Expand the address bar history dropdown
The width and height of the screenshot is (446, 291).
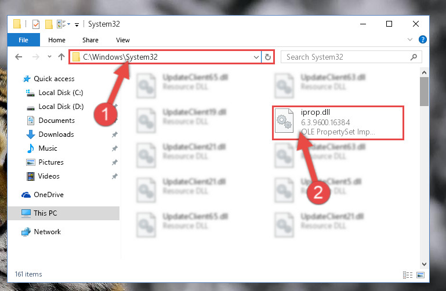pos(256,57)
